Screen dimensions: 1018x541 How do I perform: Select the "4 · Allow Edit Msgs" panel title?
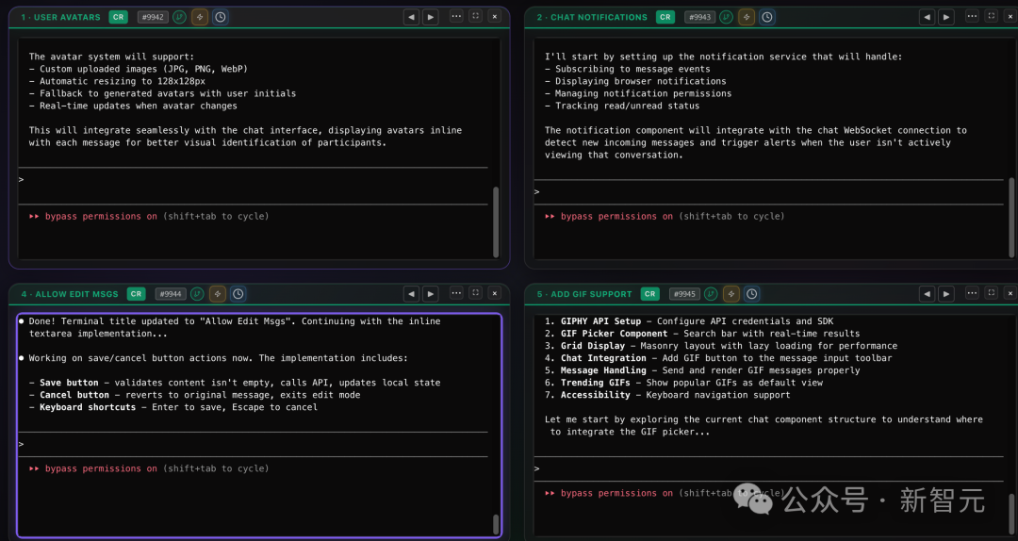pyautogui.click(x=70, y=293)
